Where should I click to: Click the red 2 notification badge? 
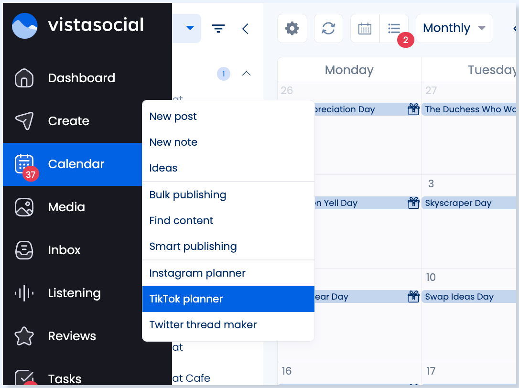tap(405, 40)
